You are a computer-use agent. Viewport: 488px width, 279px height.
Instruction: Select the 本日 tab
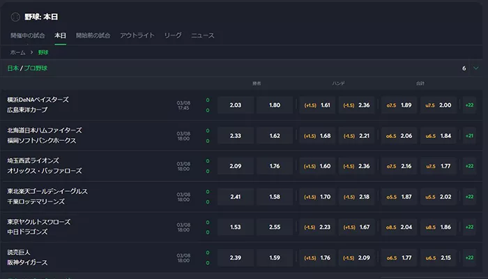tap(60, 35)
